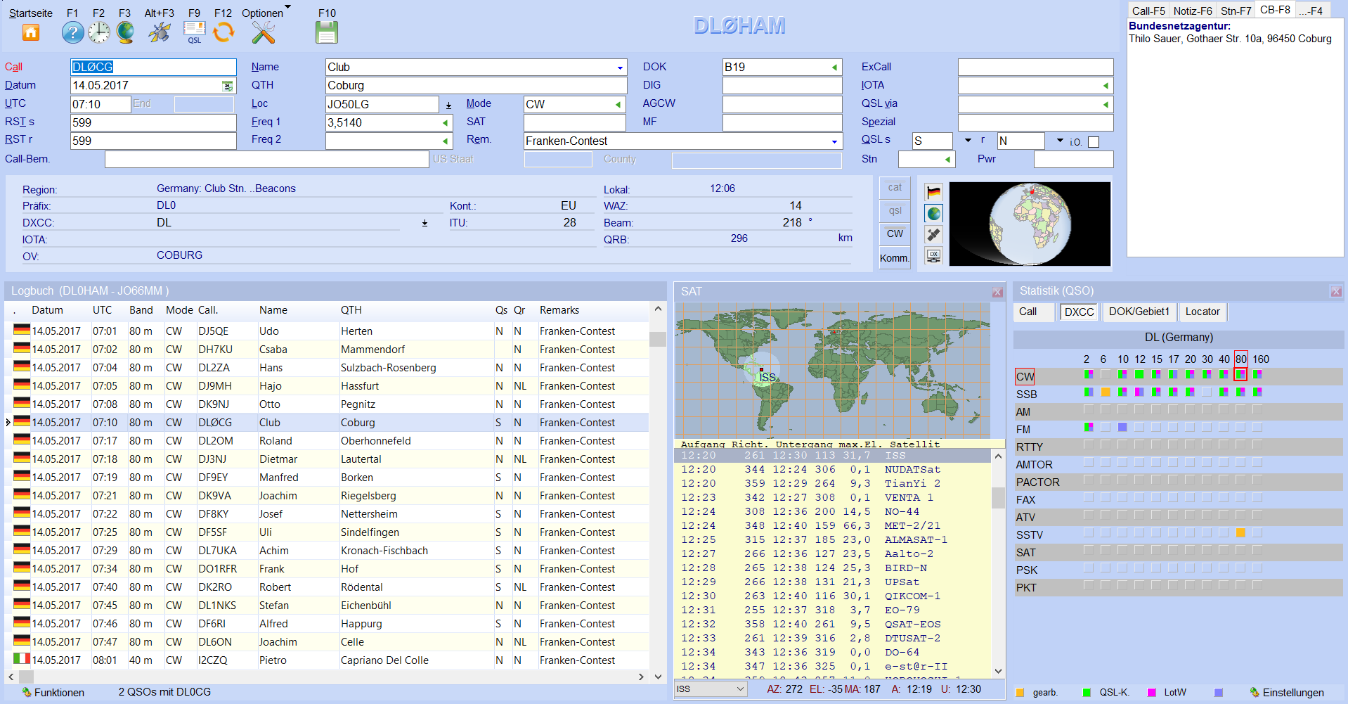
Task: Click the F9 QSL card icon
Action: coord(194,32)
